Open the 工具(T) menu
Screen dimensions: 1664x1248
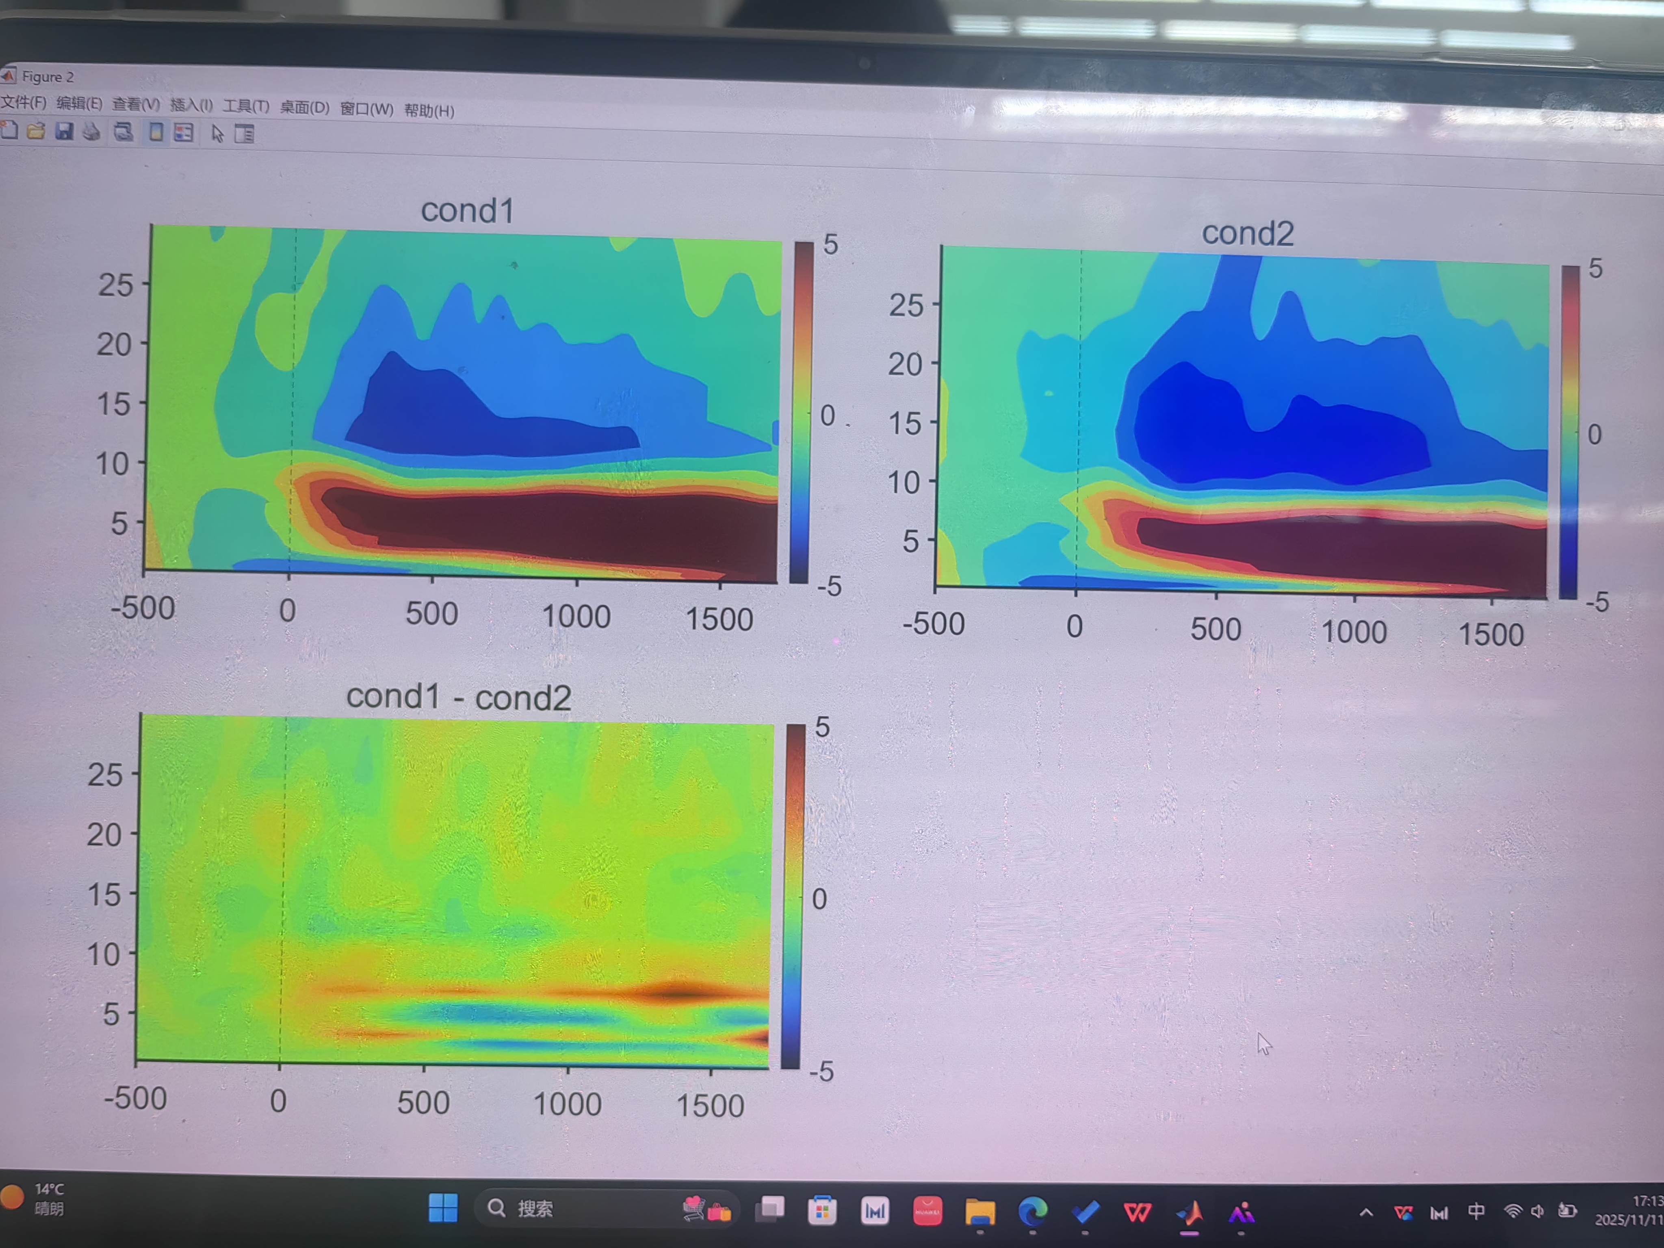point(245,106)
